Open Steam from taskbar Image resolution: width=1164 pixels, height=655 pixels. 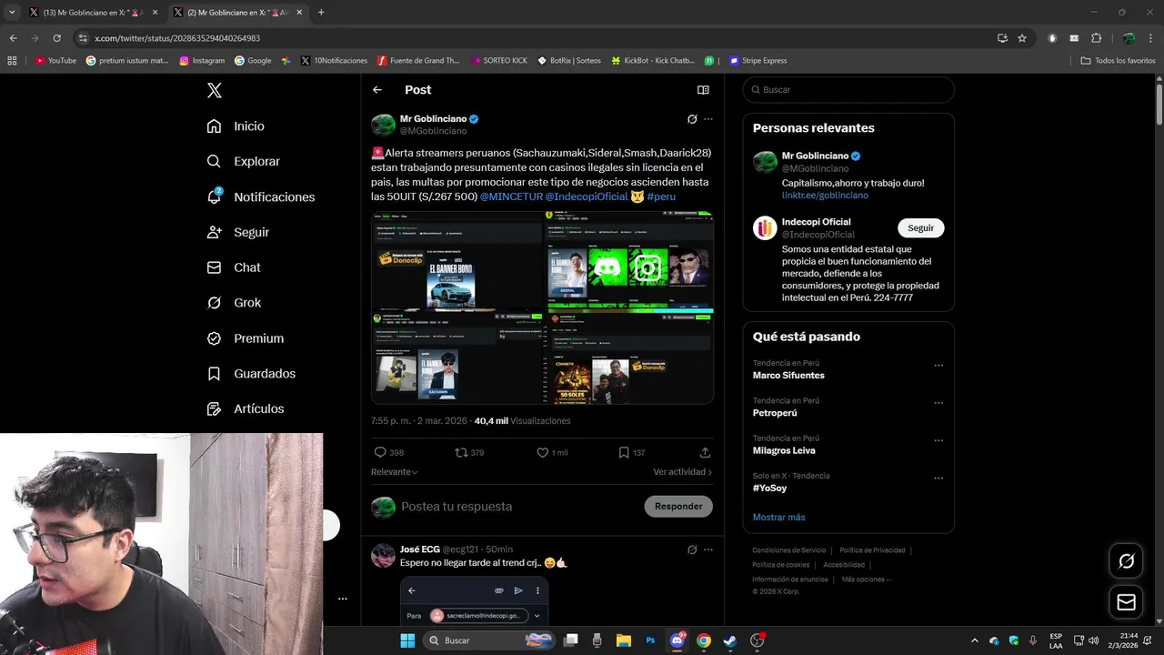730,640
